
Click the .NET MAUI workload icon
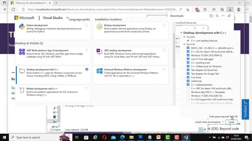pyautogui.click(x=22, y=52)
